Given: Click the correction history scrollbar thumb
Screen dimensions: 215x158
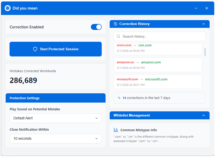Looking at the screenshot, I should pos(205,52).
